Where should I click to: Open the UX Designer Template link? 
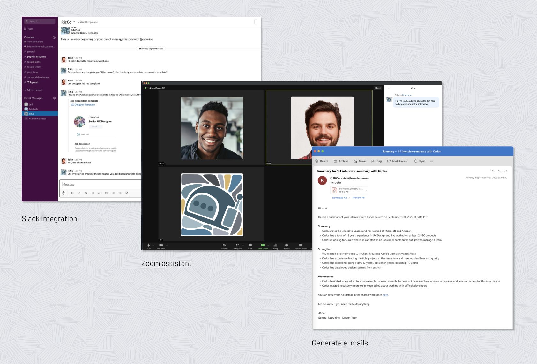(83, 105)
